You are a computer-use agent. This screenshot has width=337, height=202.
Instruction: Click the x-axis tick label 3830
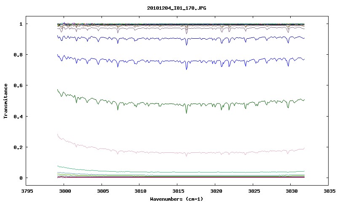(291, 191)
